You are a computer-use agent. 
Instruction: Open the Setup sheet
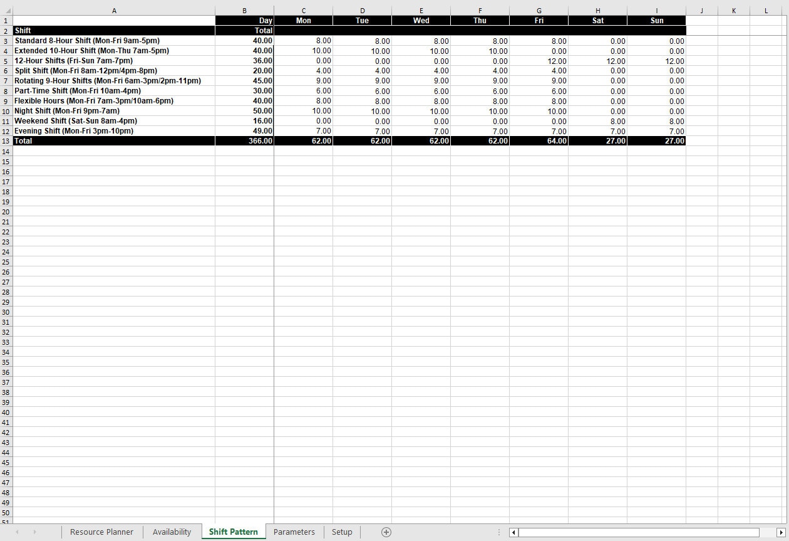pos(342,532)
